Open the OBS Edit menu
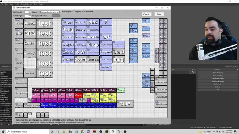The width and height of the screenshot is (239, 134). (x=6, y=4)
